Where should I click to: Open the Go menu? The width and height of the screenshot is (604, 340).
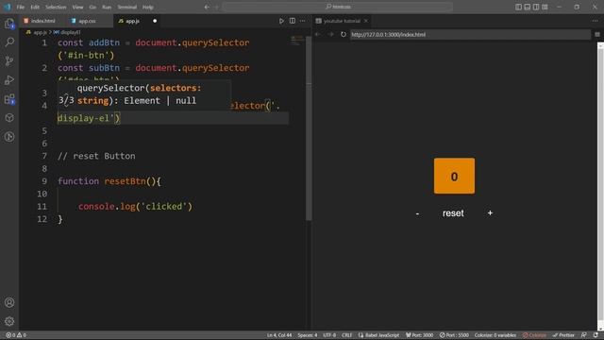pyautogui.click(x=92, y=7)
